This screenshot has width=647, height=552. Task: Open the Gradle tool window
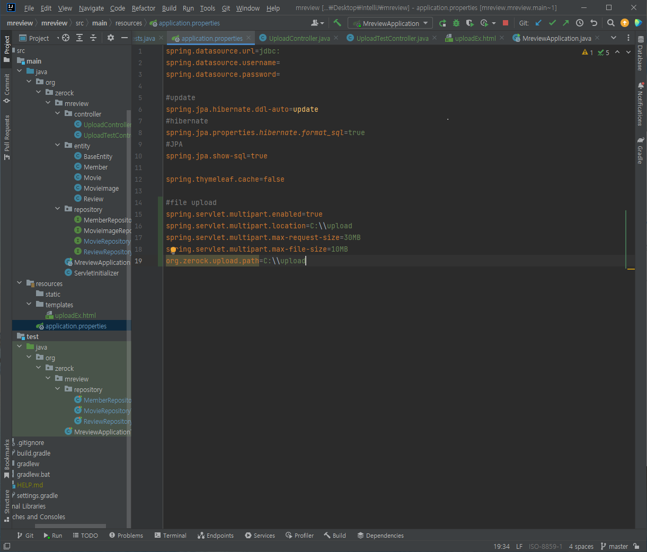[x=641, y=151]
